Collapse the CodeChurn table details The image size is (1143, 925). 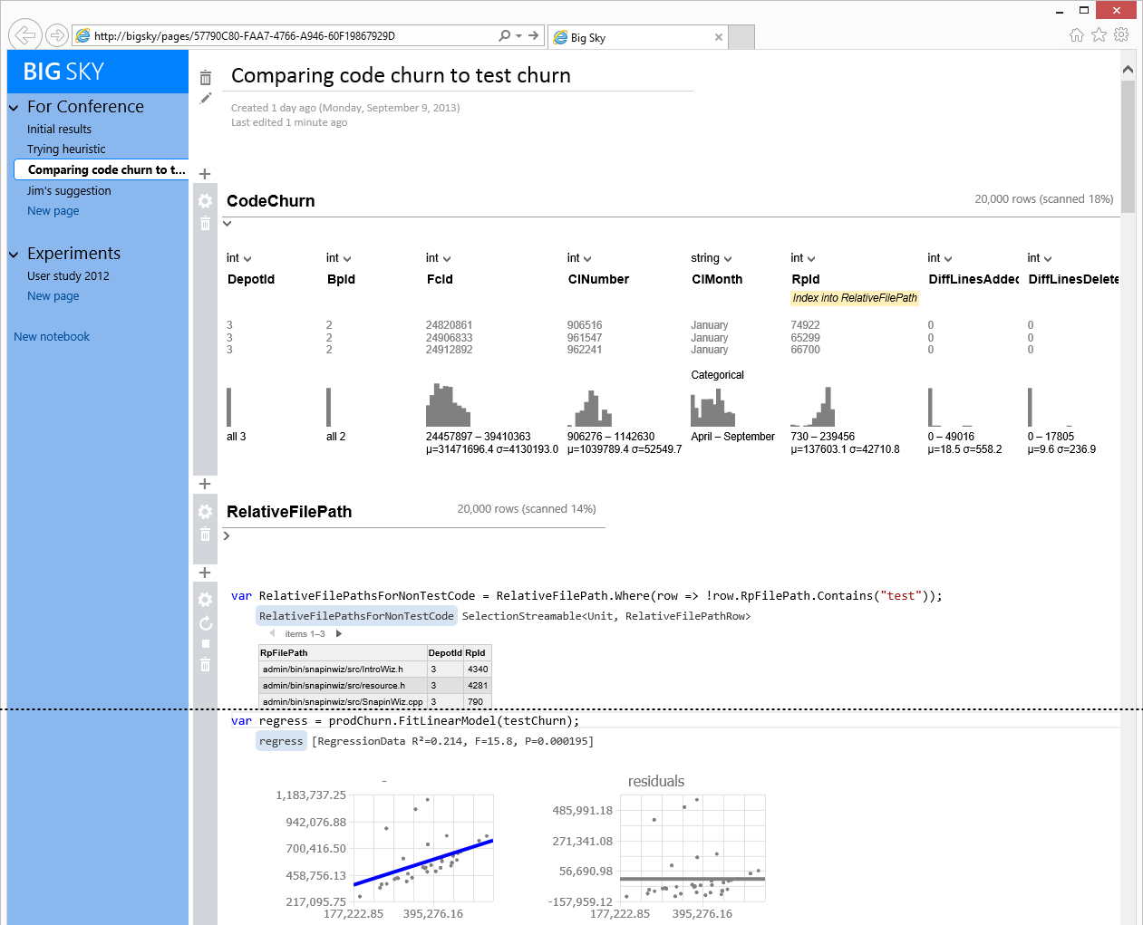228,224
